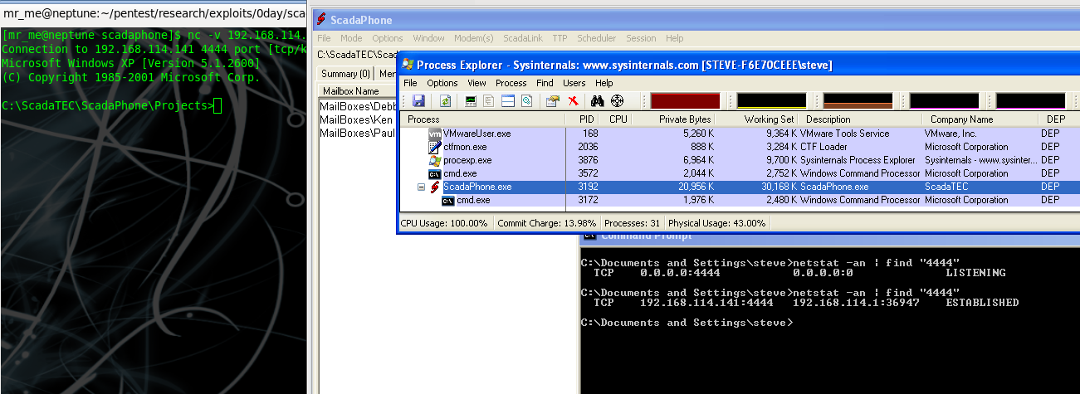Click the MailBoxes\Ken list entry
The image size is (1080, 394).
(x=357, y=119)
